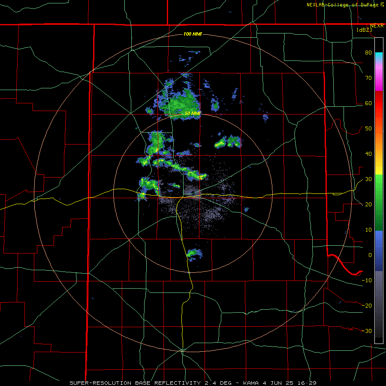Click the 20 value on the dBZ scale

pos(368,204)
